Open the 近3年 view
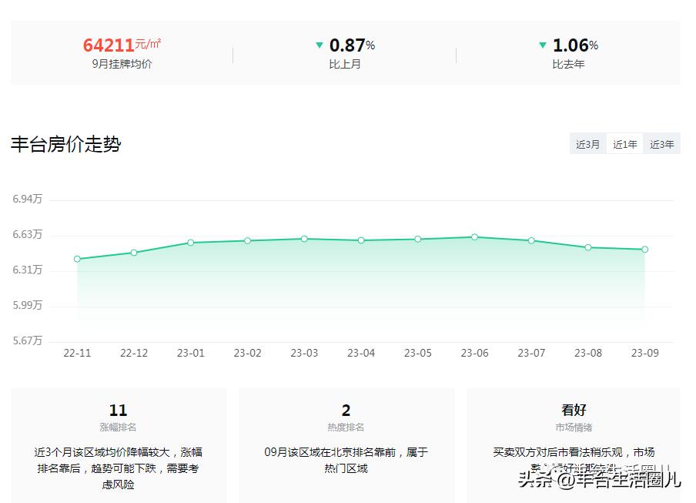 (x=662, y=143)
